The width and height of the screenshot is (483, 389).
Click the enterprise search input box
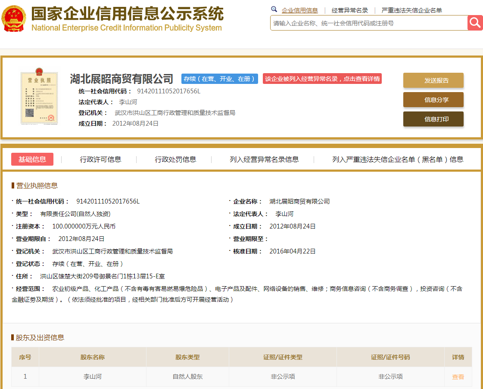coord(366,23)
